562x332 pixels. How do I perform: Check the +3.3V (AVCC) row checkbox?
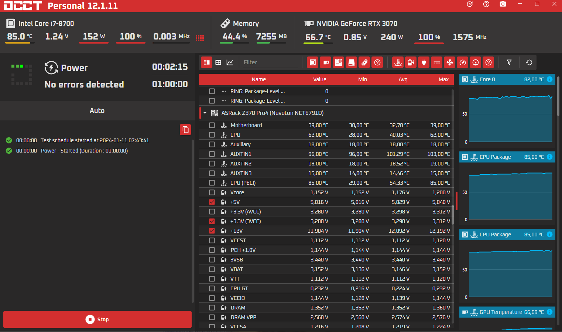click(x=212, y=212)
